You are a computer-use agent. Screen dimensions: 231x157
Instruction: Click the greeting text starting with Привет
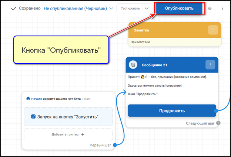click(x=167, y=77)
